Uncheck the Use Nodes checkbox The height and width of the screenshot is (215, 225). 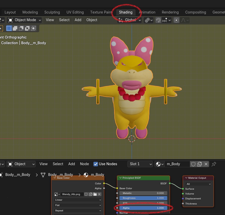(96, 164)
